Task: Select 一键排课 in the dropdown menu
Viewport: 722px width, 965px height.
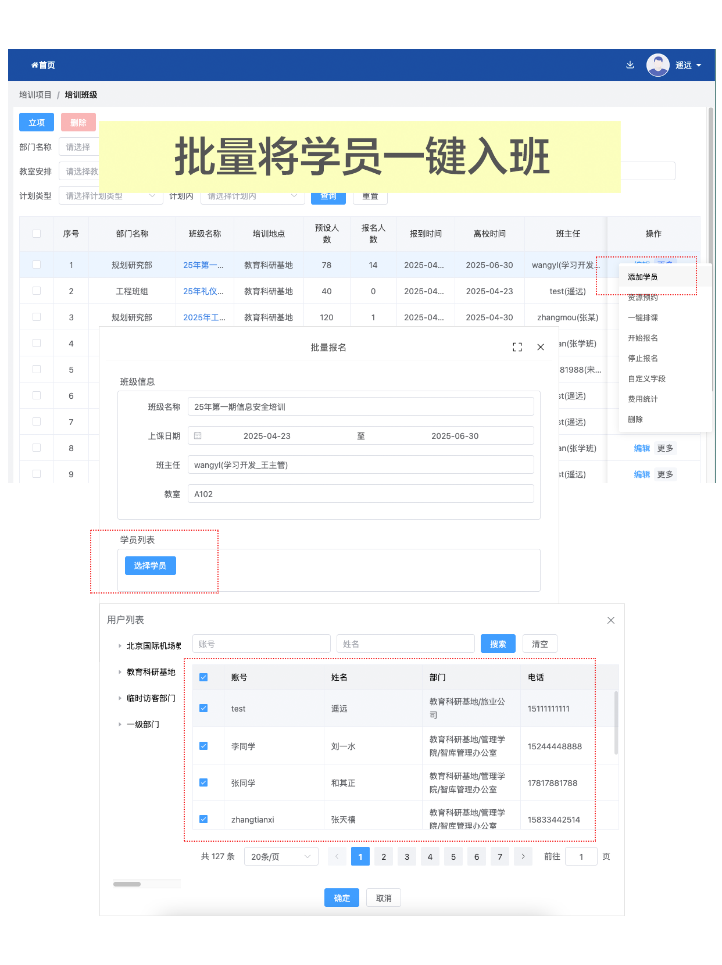Action: tap(642, 317)
